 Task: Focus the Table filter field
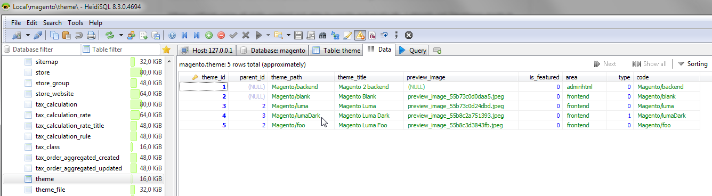click(120, 50)
